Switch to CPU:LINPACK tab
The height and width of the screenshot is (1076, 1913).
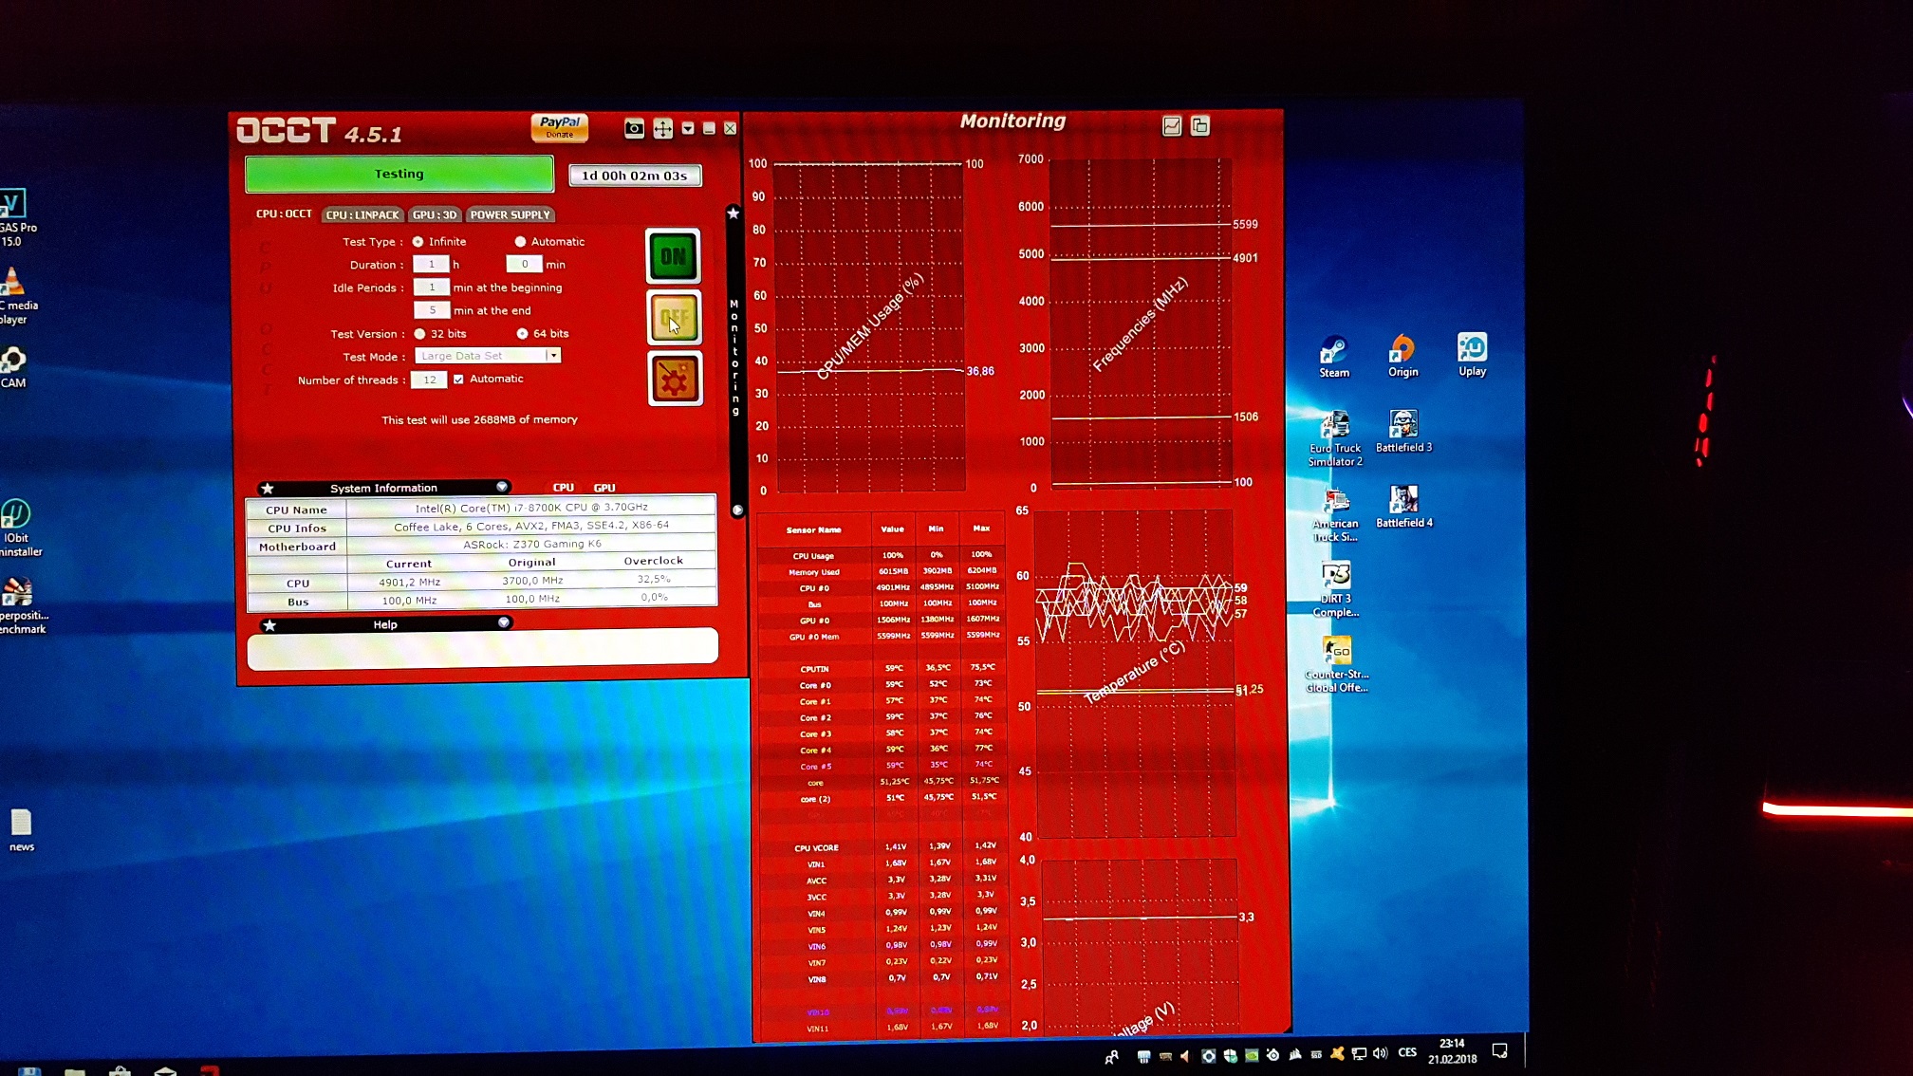click(362, 215)
